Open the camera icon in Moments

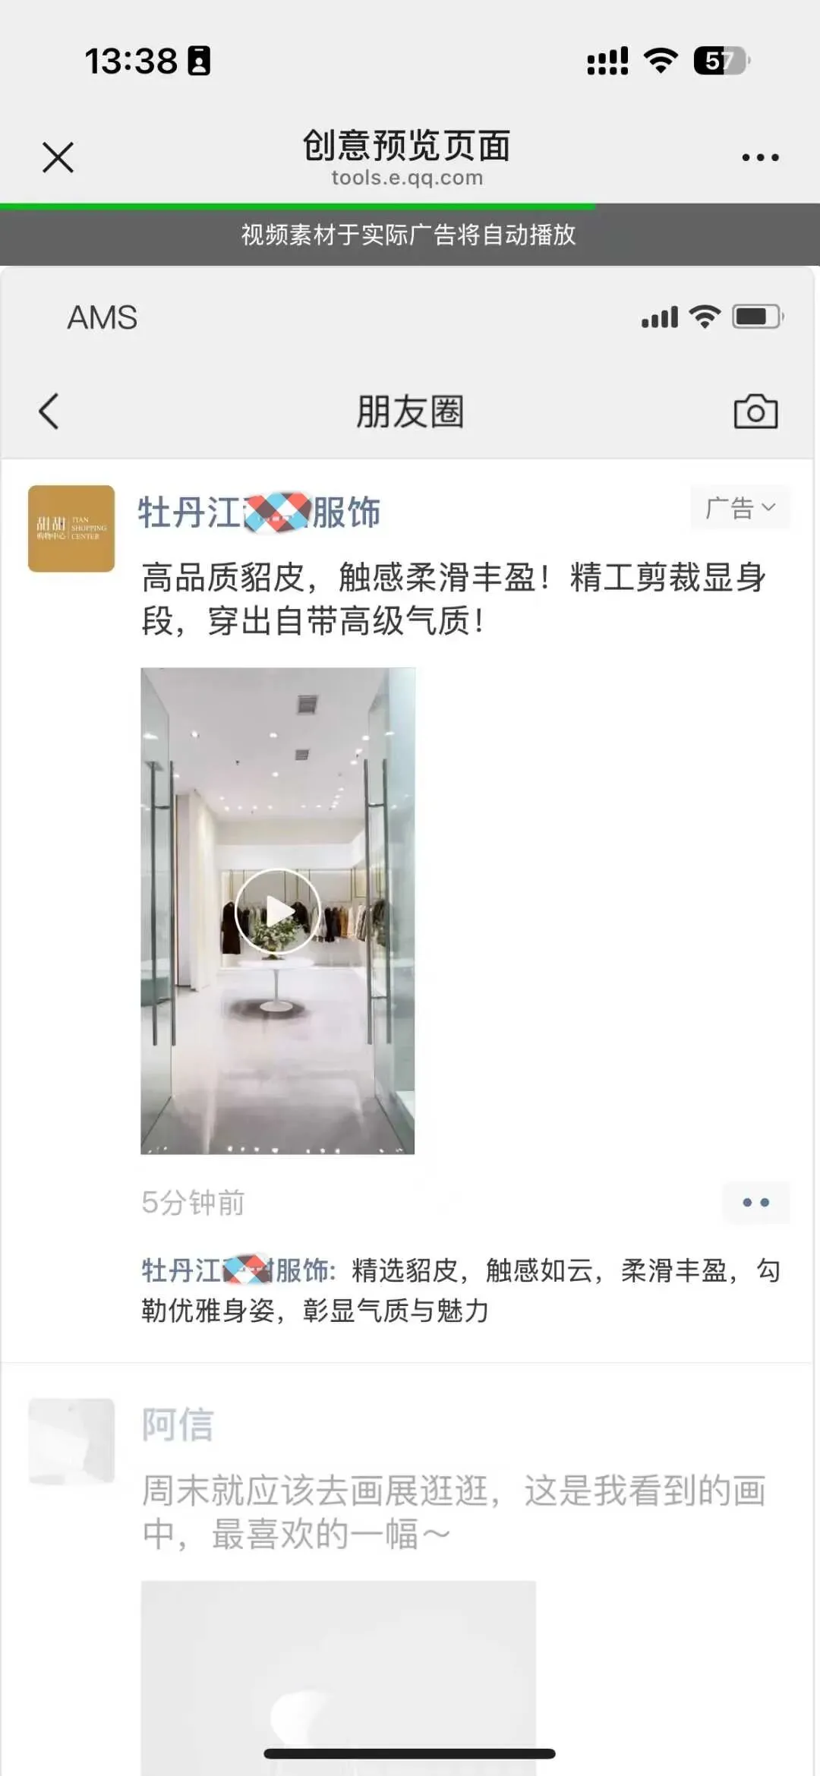click(x=755, y=412)
